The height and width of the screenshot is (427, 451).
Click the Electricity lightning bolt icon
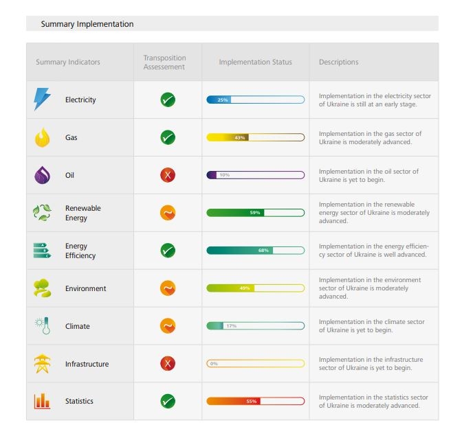(x=42, y=100)
